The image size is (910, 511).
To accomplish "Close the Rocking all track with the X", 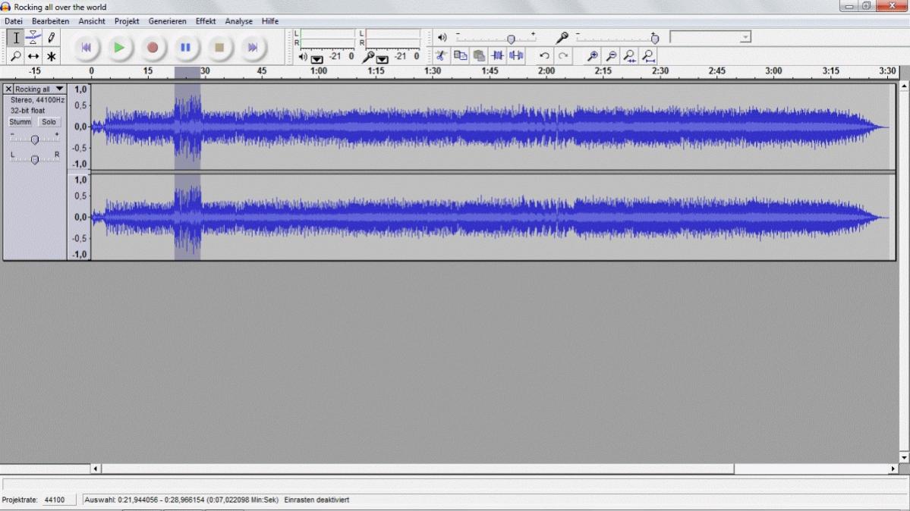I will (8, 89).
